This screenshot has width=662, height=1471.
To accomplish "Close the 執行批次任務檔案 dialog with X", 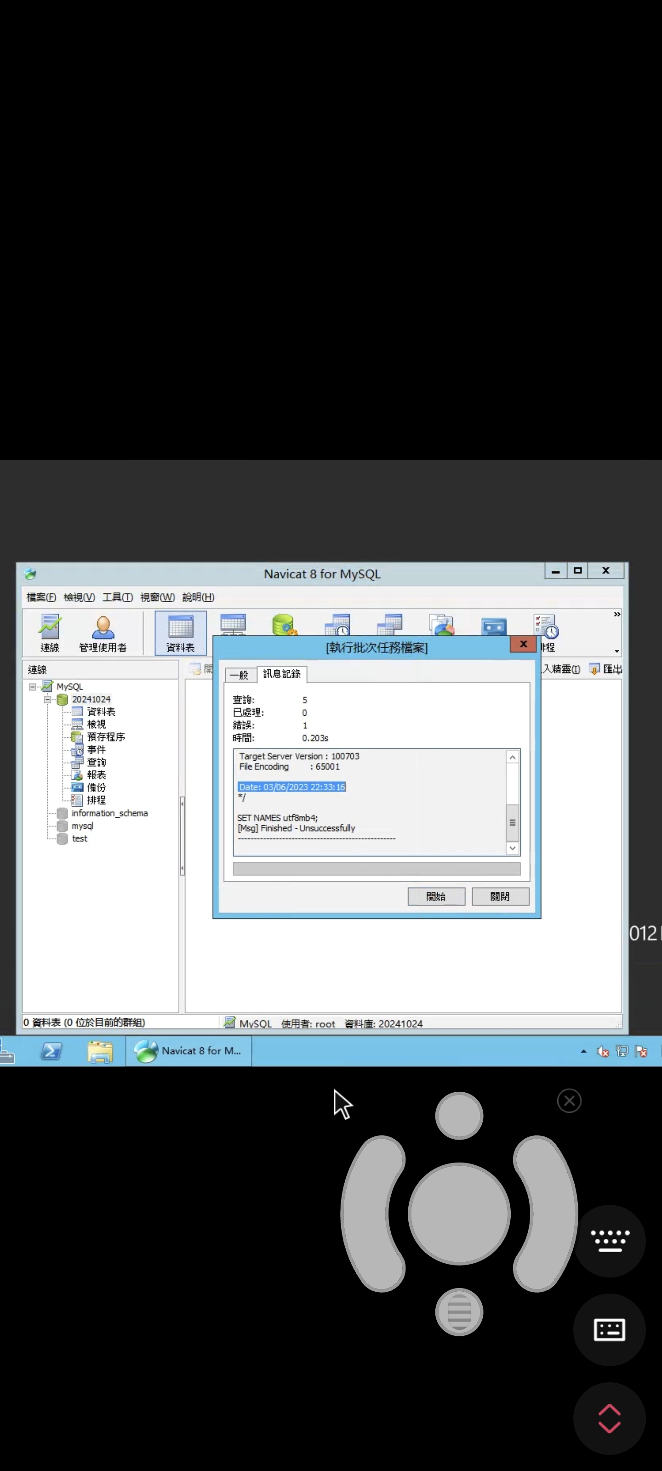I will coord(523,644).
